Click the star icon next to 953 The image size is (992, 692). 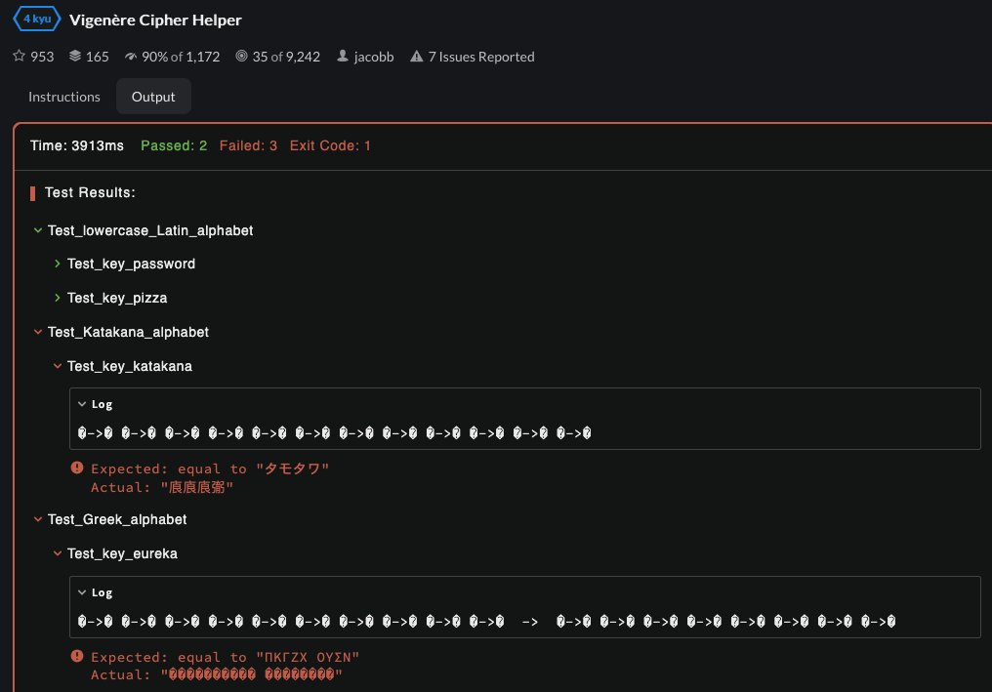[x=19, y=56]
